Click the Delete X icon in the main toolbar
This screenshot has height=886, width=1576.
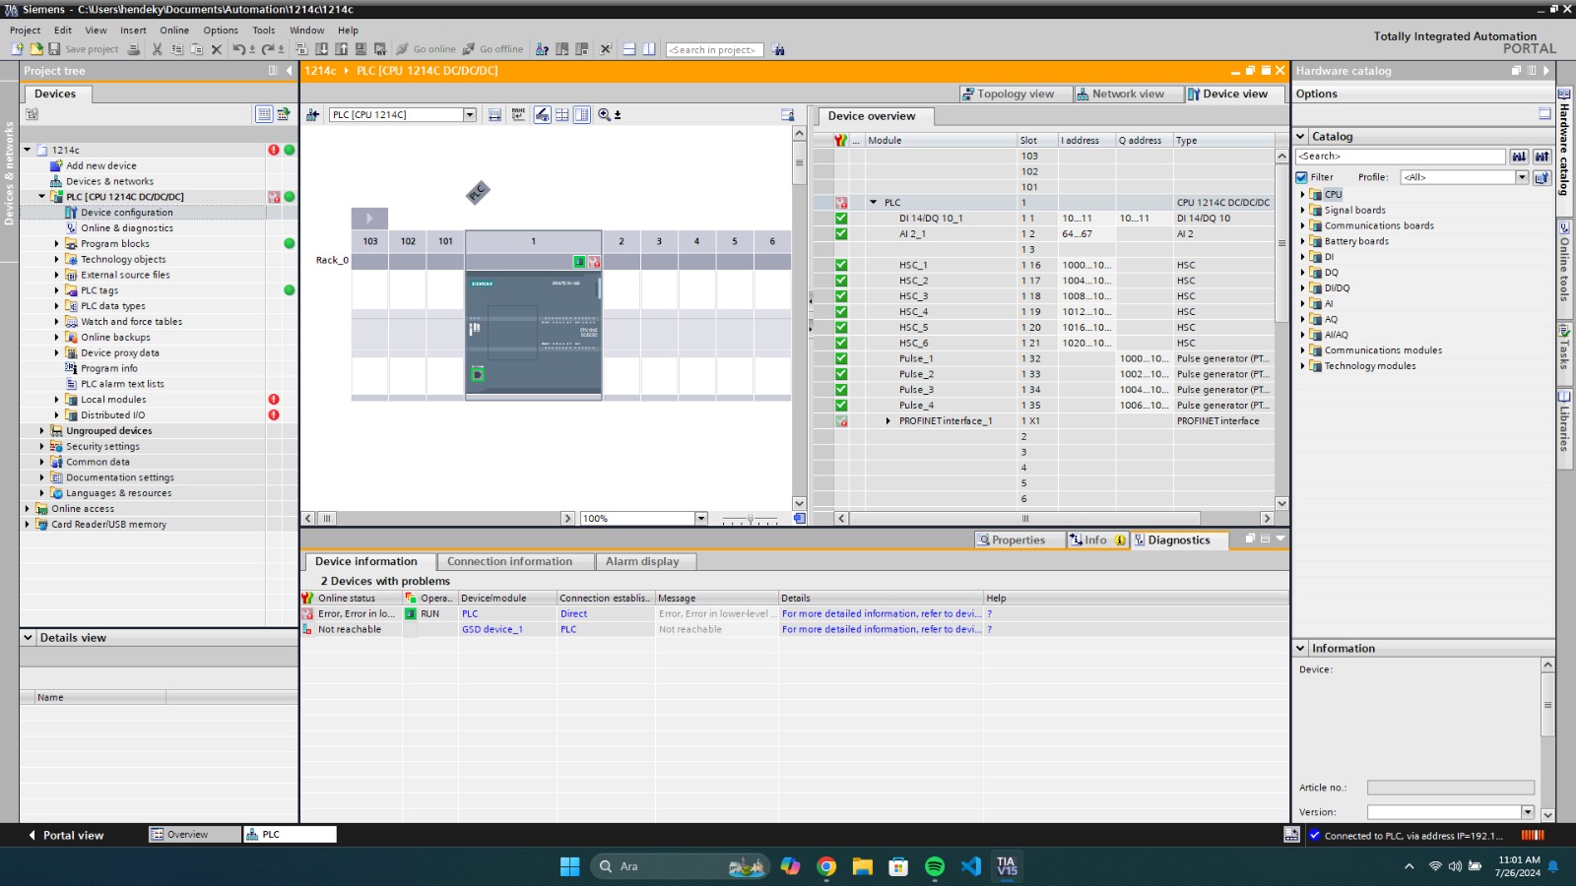(217, 49)
